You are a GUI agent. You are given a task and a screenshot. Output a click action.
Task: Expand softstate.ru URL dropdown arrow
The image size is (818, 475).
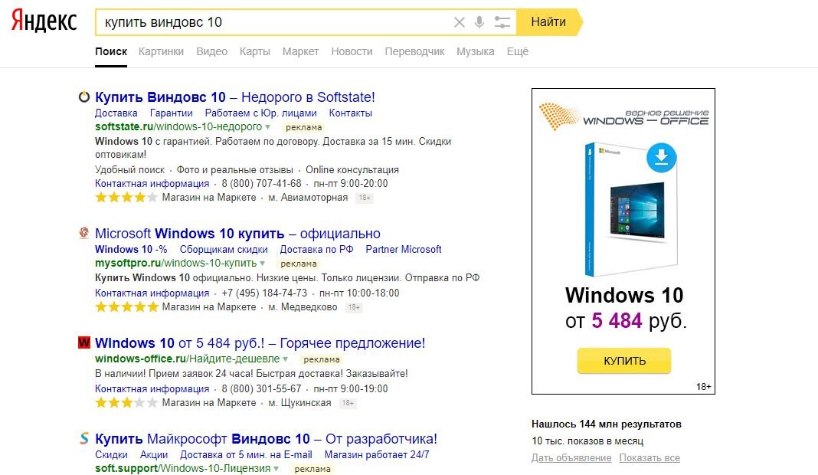pos(267,127)
